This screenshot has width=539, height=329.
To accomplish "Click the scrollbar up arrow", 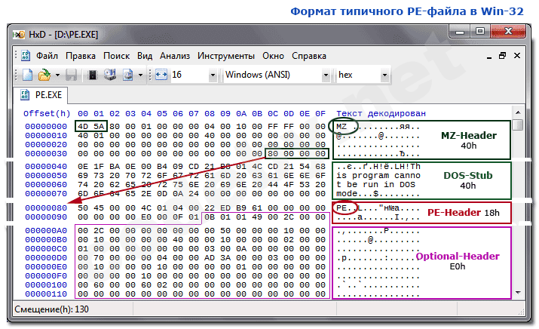I will coord(518,112).
